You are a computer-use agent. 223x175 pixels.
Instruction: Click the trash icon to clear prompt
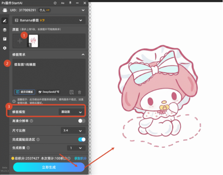click(79, 92)
